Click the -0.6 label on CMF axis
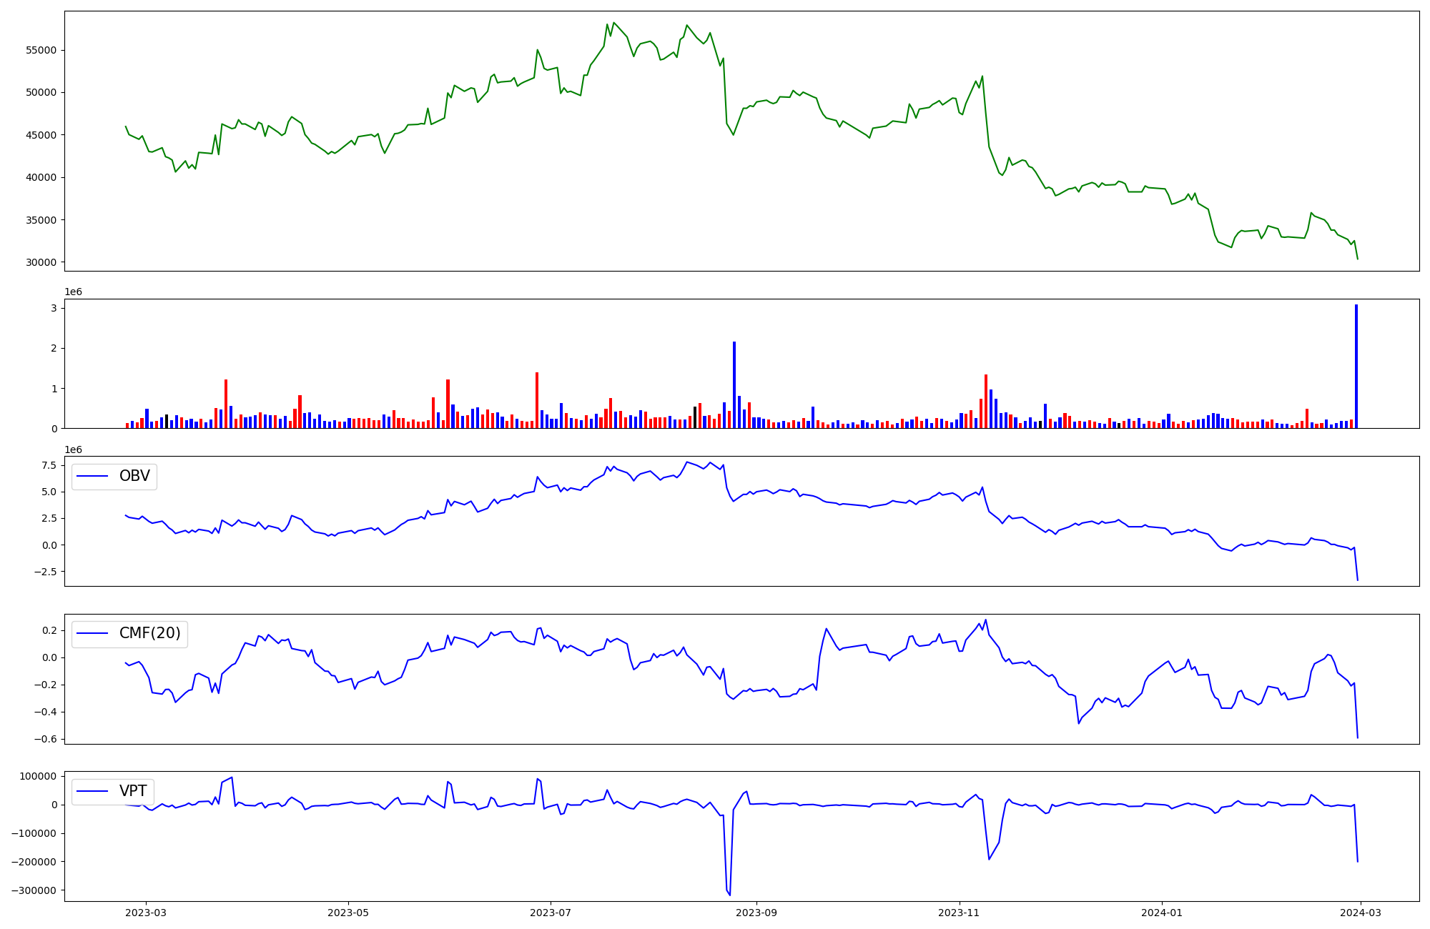The image size is (1430, 929). [46, 739]
